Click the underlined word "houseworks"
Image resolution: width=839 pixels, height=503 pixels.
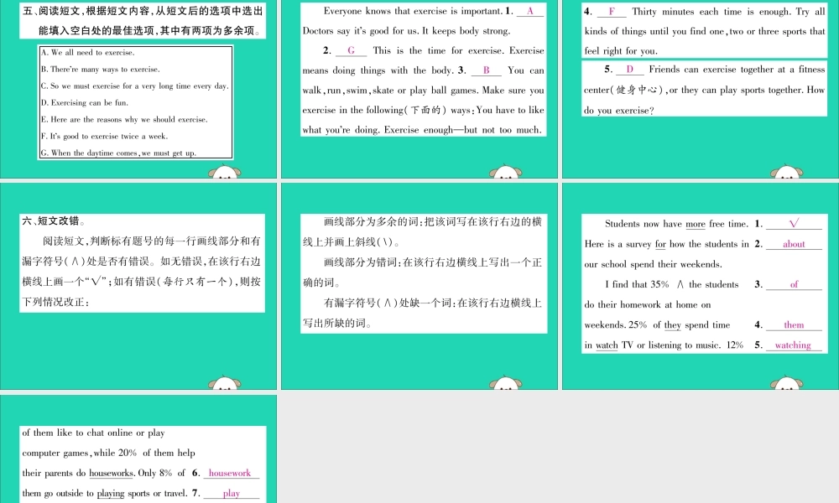tap(111, 473)
